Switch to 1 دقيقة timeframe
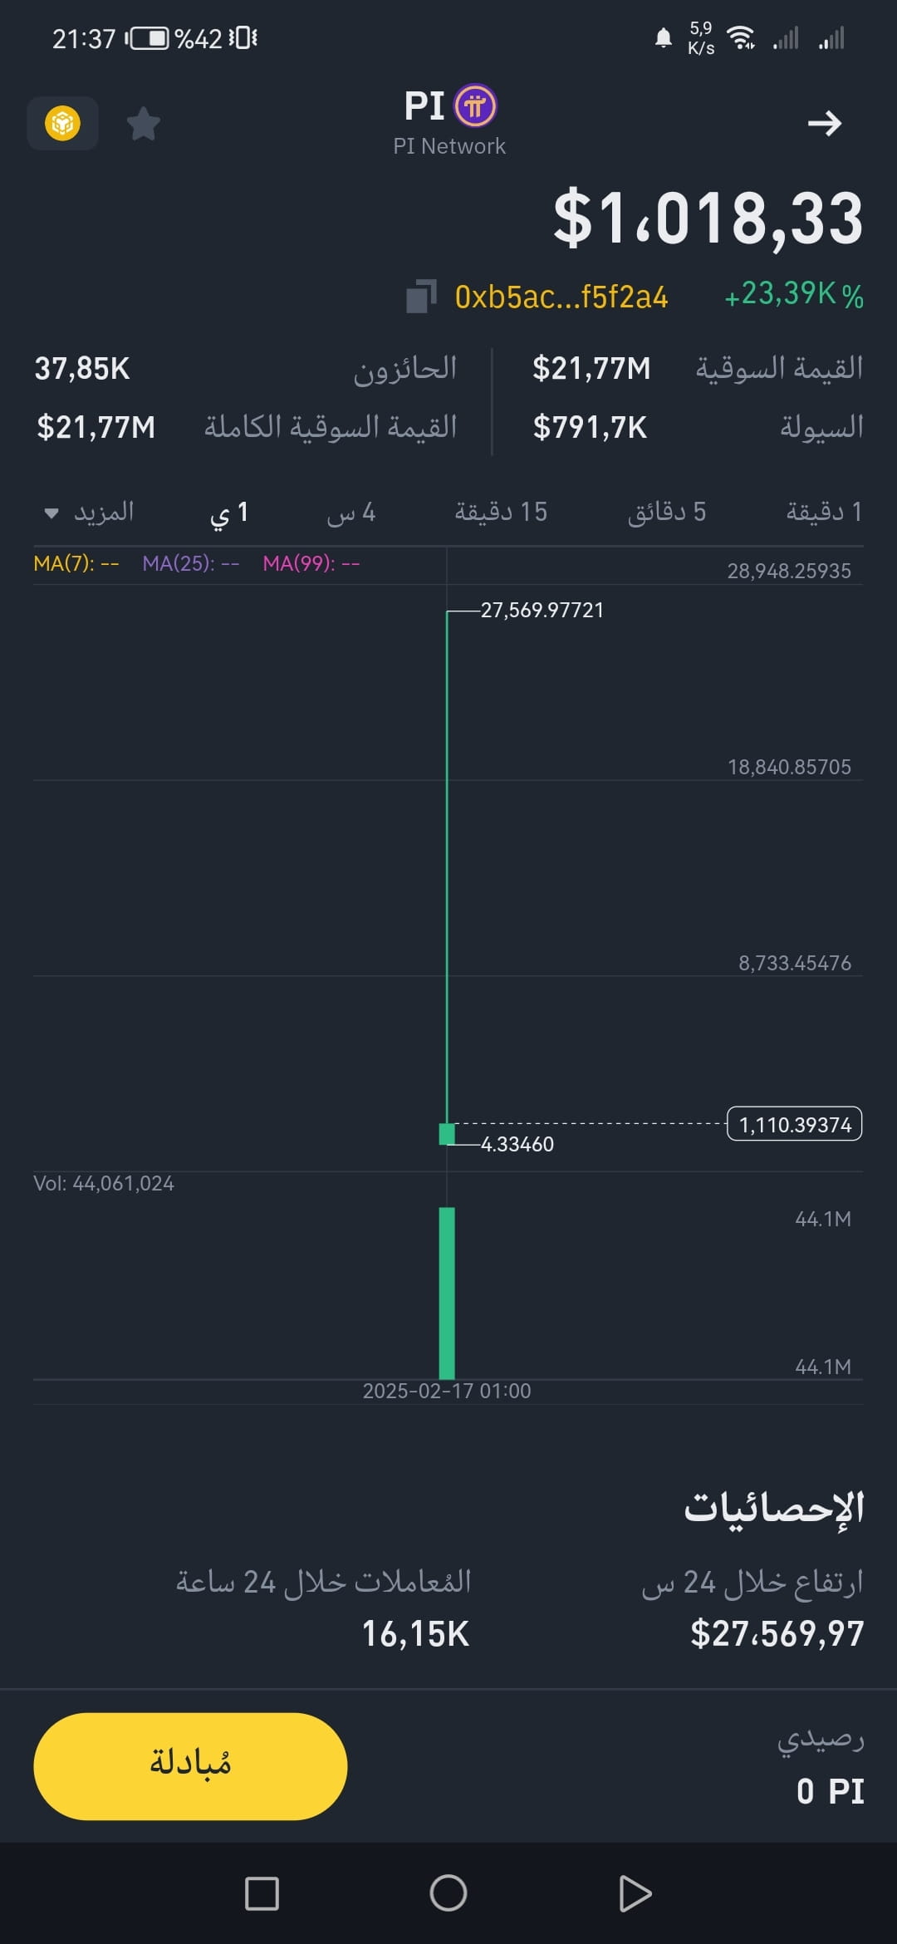Image resolution: width=897 pixels, height=1944 pixels. [824, 512]
